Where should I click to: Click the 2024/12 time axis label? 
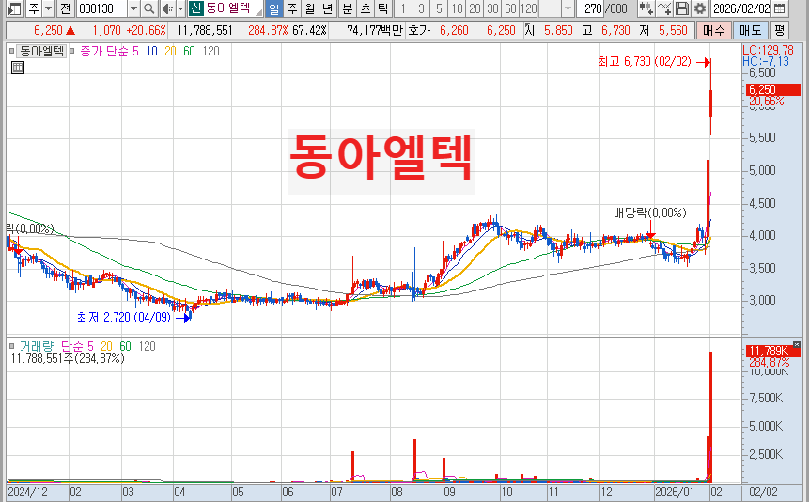(27, 493)
